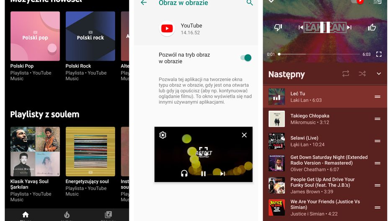This screenshot has width=392, height=221.
Task: Close the picture-in-picture window
Action: click(x=244, y=135)
